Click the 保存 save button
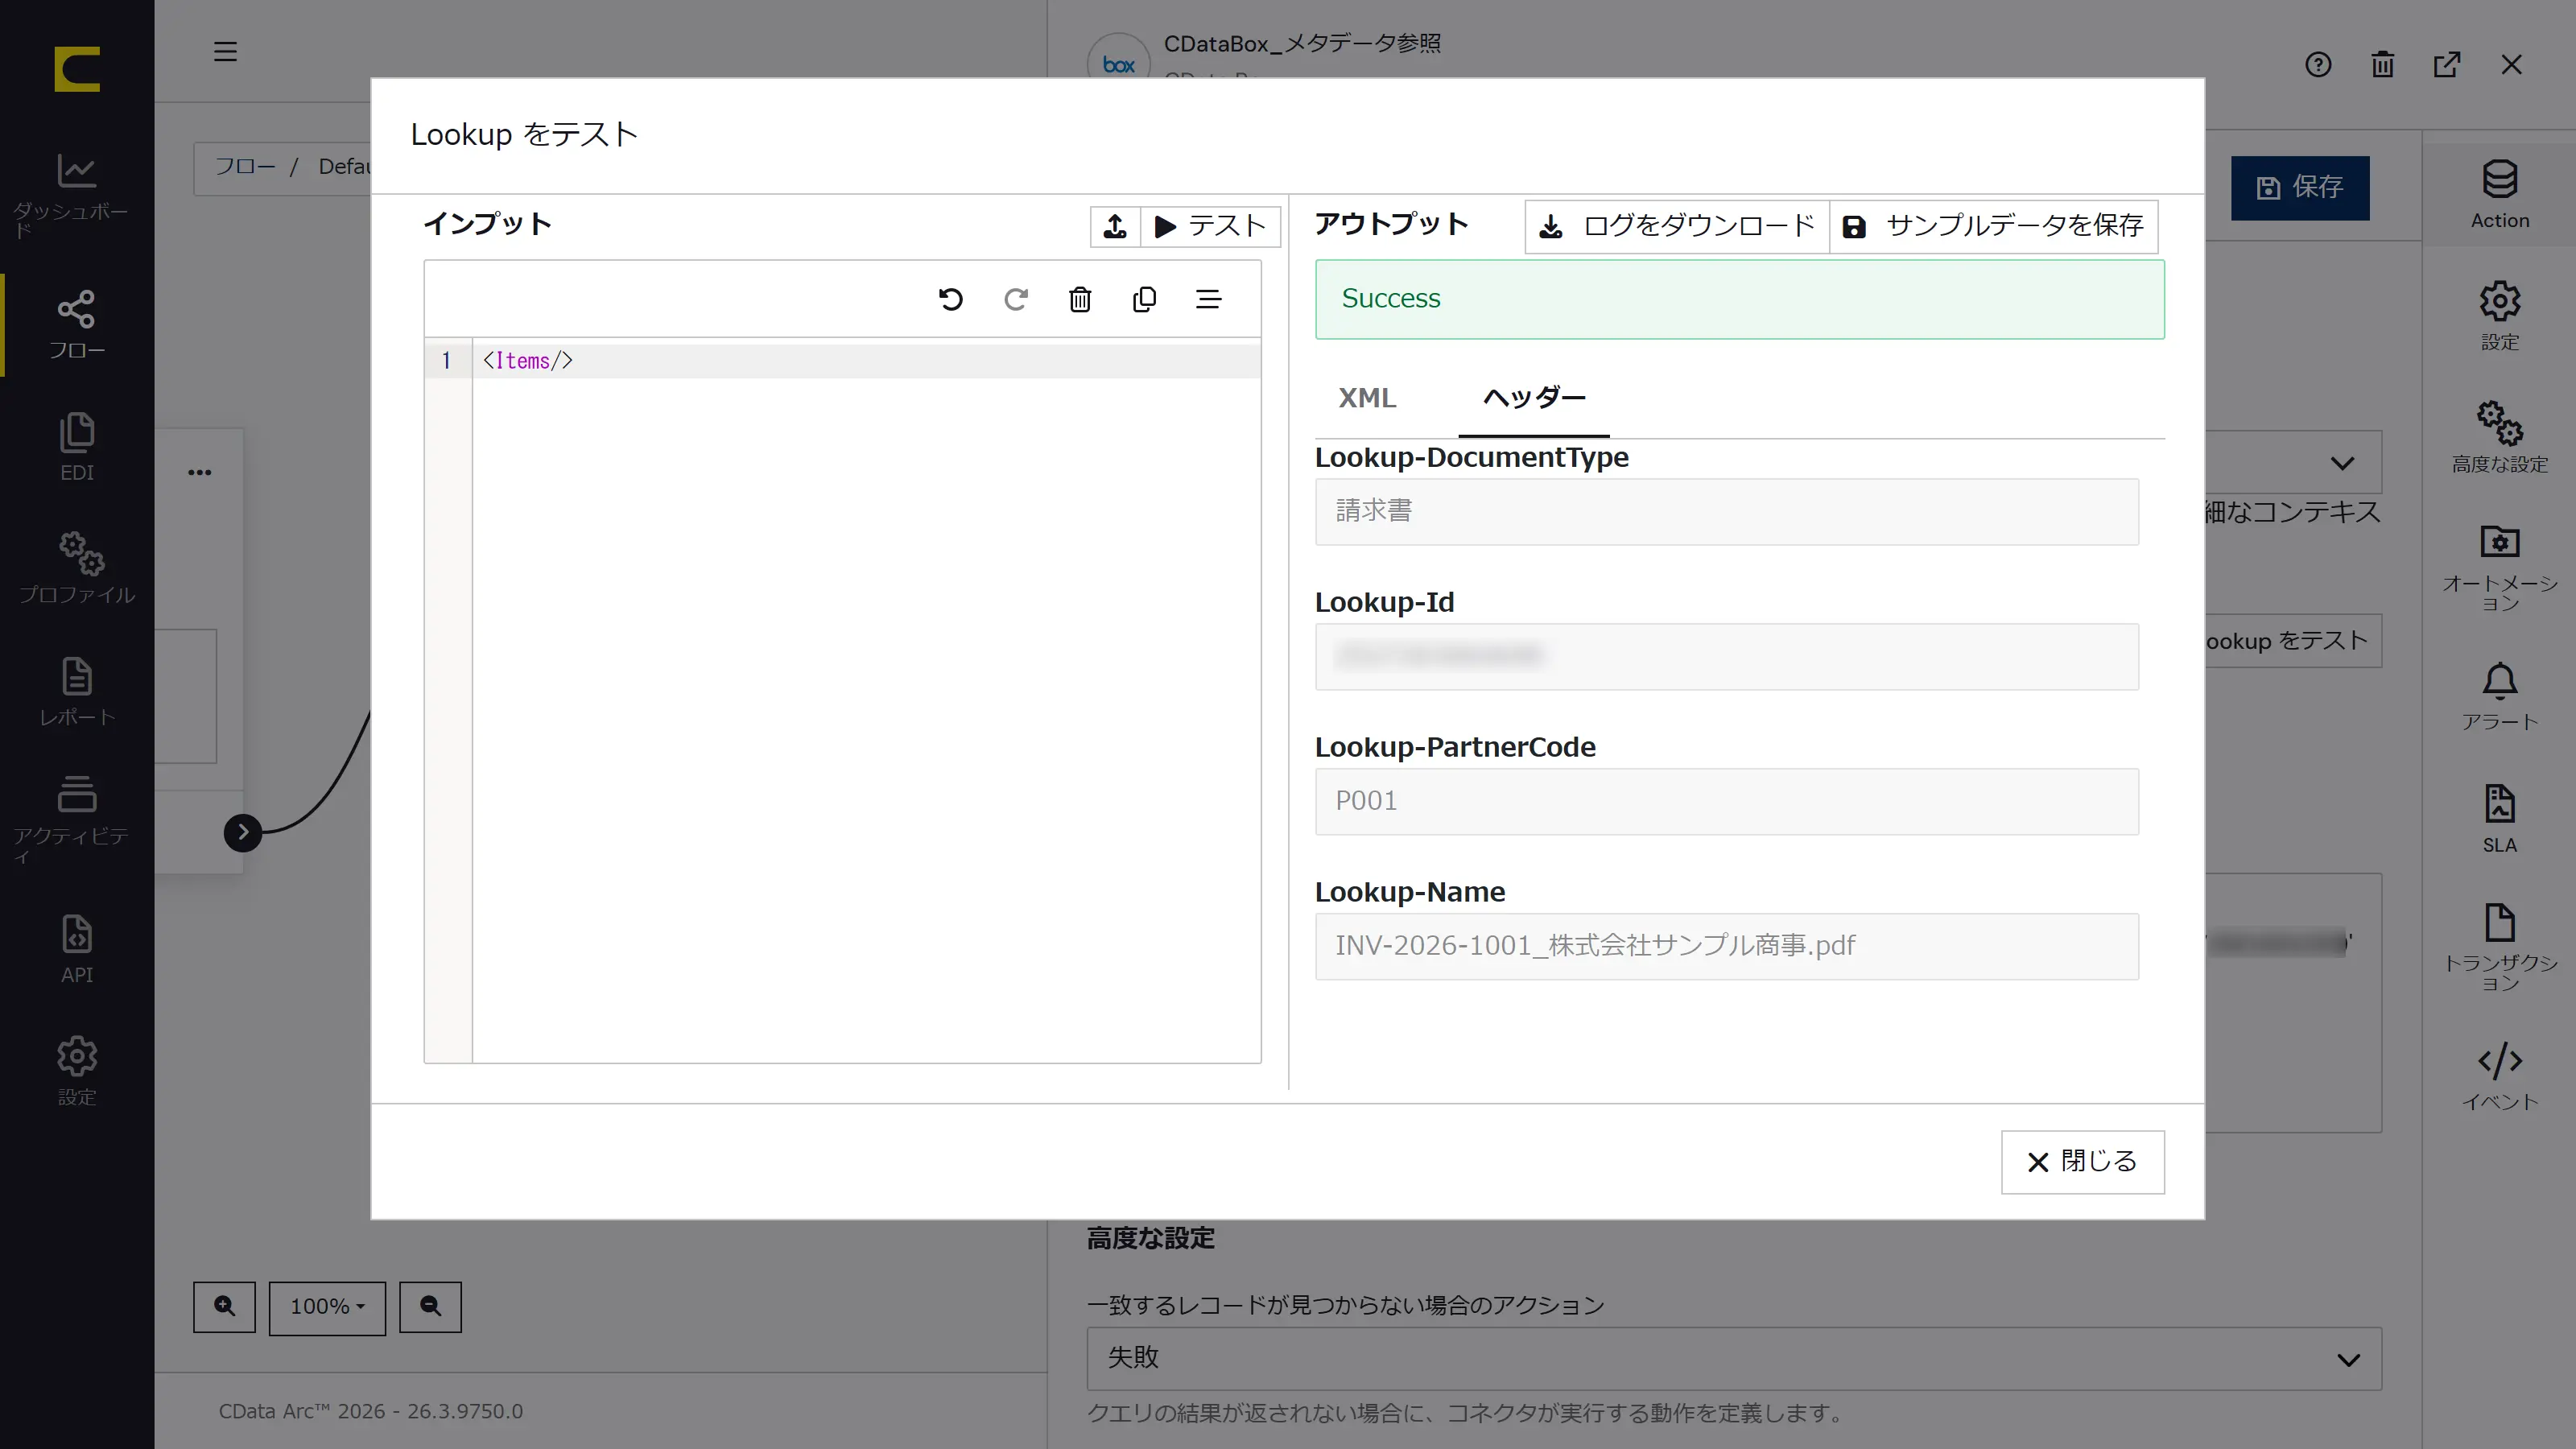2576x1449 pixels. 2299,187
